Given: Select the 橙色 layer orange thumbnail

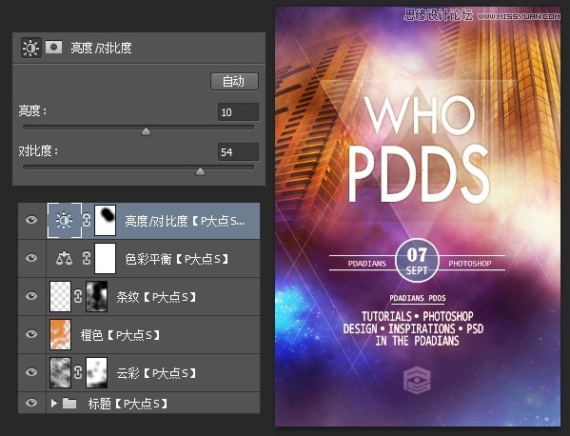Looking at the screenshot, I should pos(60,334).
